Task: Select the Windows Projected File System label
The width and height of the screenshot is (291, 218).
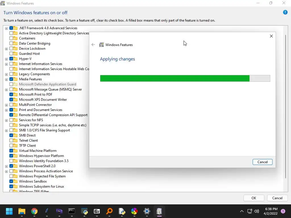Action: pos(42,176)
